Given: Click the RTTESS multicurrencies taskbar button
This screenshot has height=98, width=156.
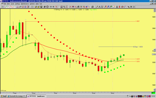Looking at the screenshot, I should click(x=36, y=96).
